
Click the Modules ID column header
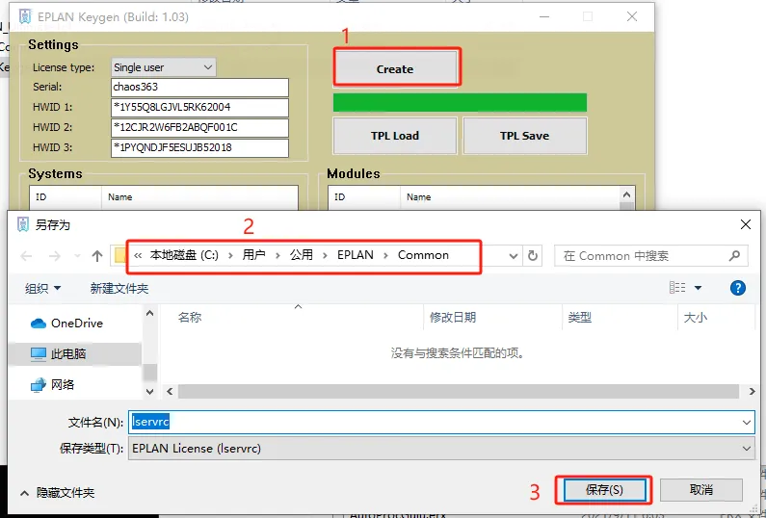(364, 197)
